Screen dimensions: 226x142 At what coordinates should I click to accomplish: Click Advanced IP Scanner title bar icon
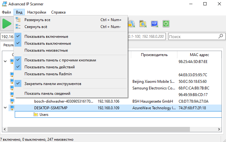4,4
